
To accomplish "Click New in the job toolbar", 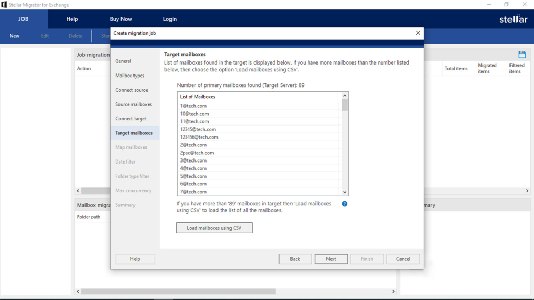I will click(x=15, y=36).
